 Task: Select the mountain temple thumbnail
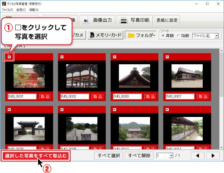point(134,129)
